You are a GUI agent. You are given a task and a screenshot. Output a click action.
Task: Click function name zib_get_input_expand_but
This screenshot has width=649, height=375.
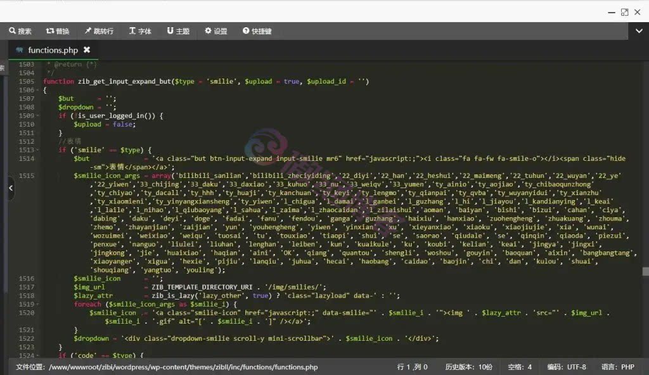click(124, 82)
